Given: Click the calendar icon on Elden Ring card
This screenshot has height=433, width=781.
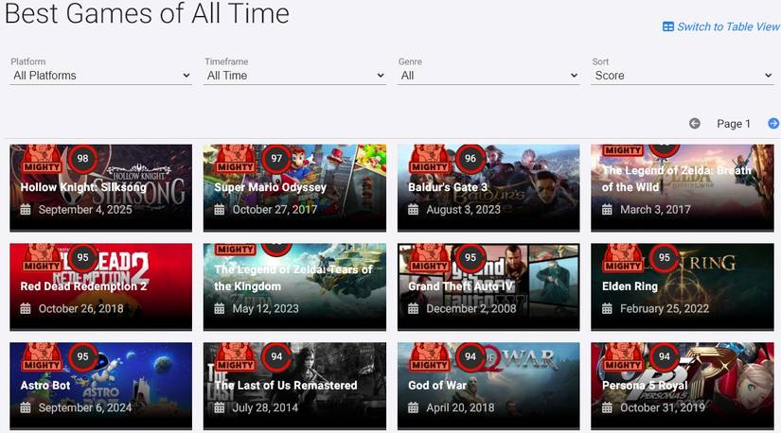Looking at the screenshot, I should click(607, 309).
